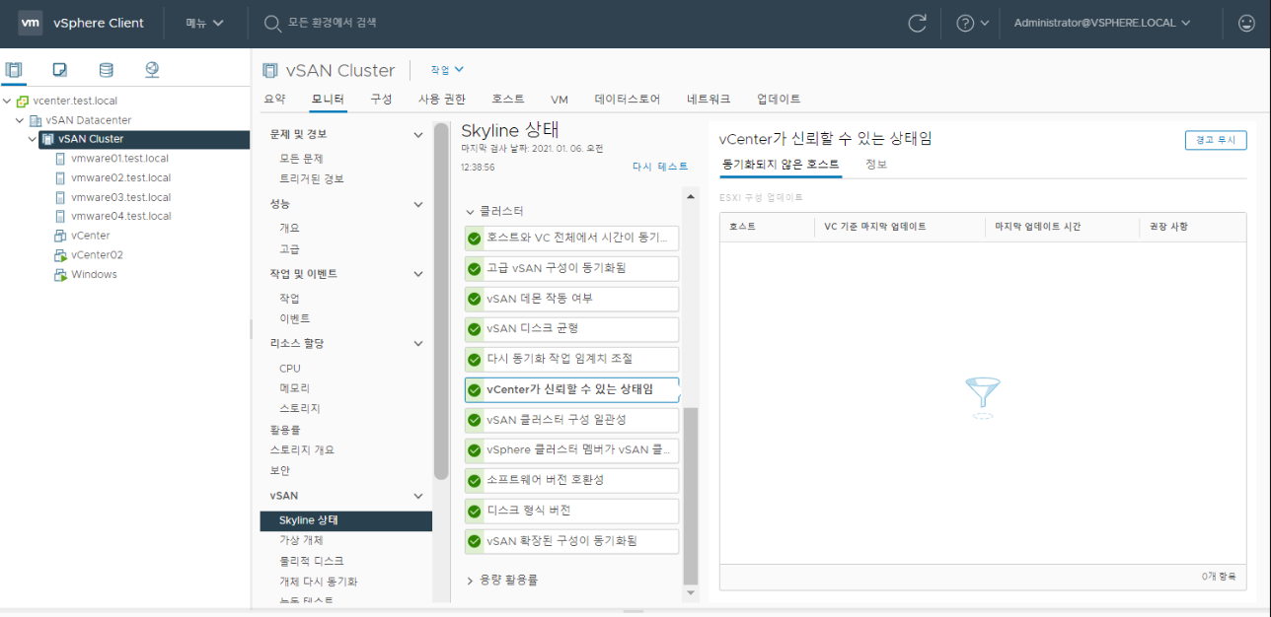Click green check of 디스크 형식 버전
This screenshot has height=617, width=1271.
coord(475,512)
